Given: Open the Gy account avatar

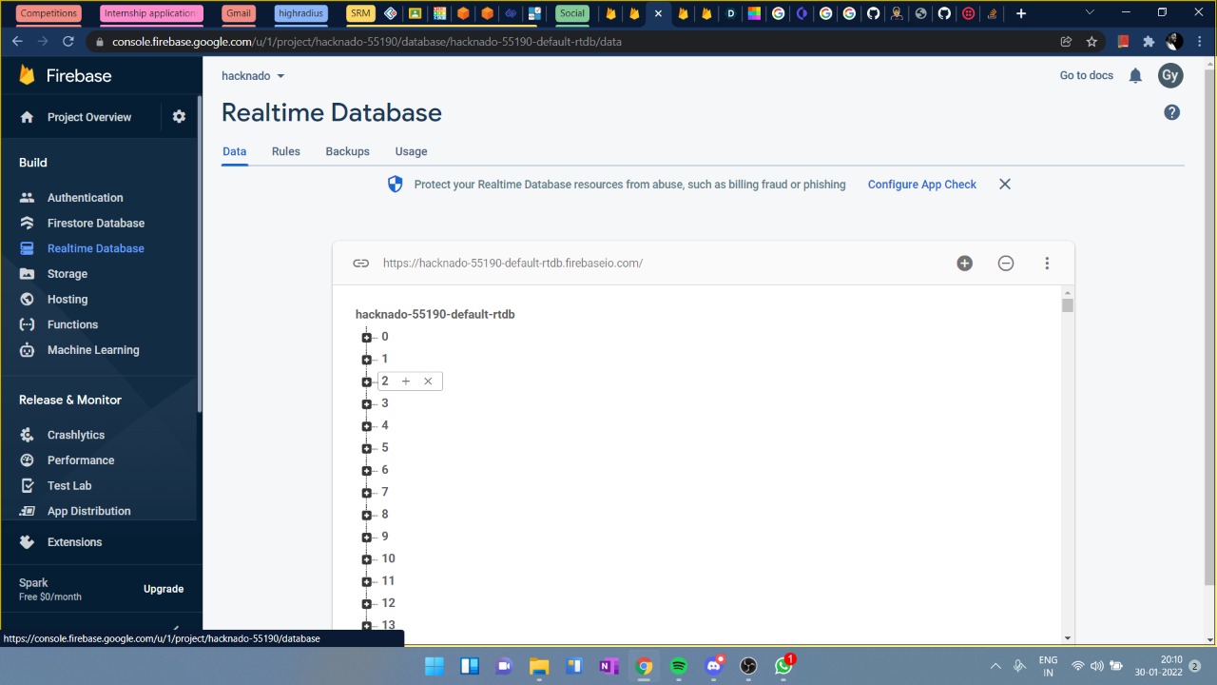Looking at the screenshot, I should coord(1170,75).
